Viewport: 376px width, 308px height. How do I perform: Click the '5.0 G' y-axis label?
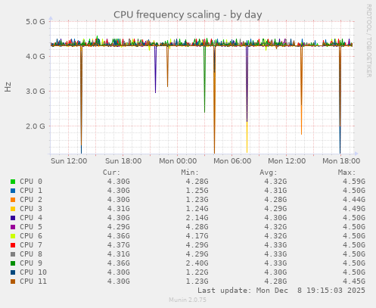coord(36,22)
